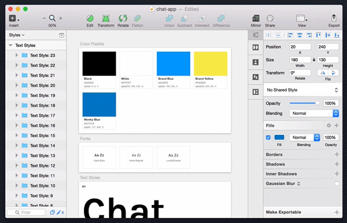Click the pages list toggle in the Styles header

tap(61, 35)
